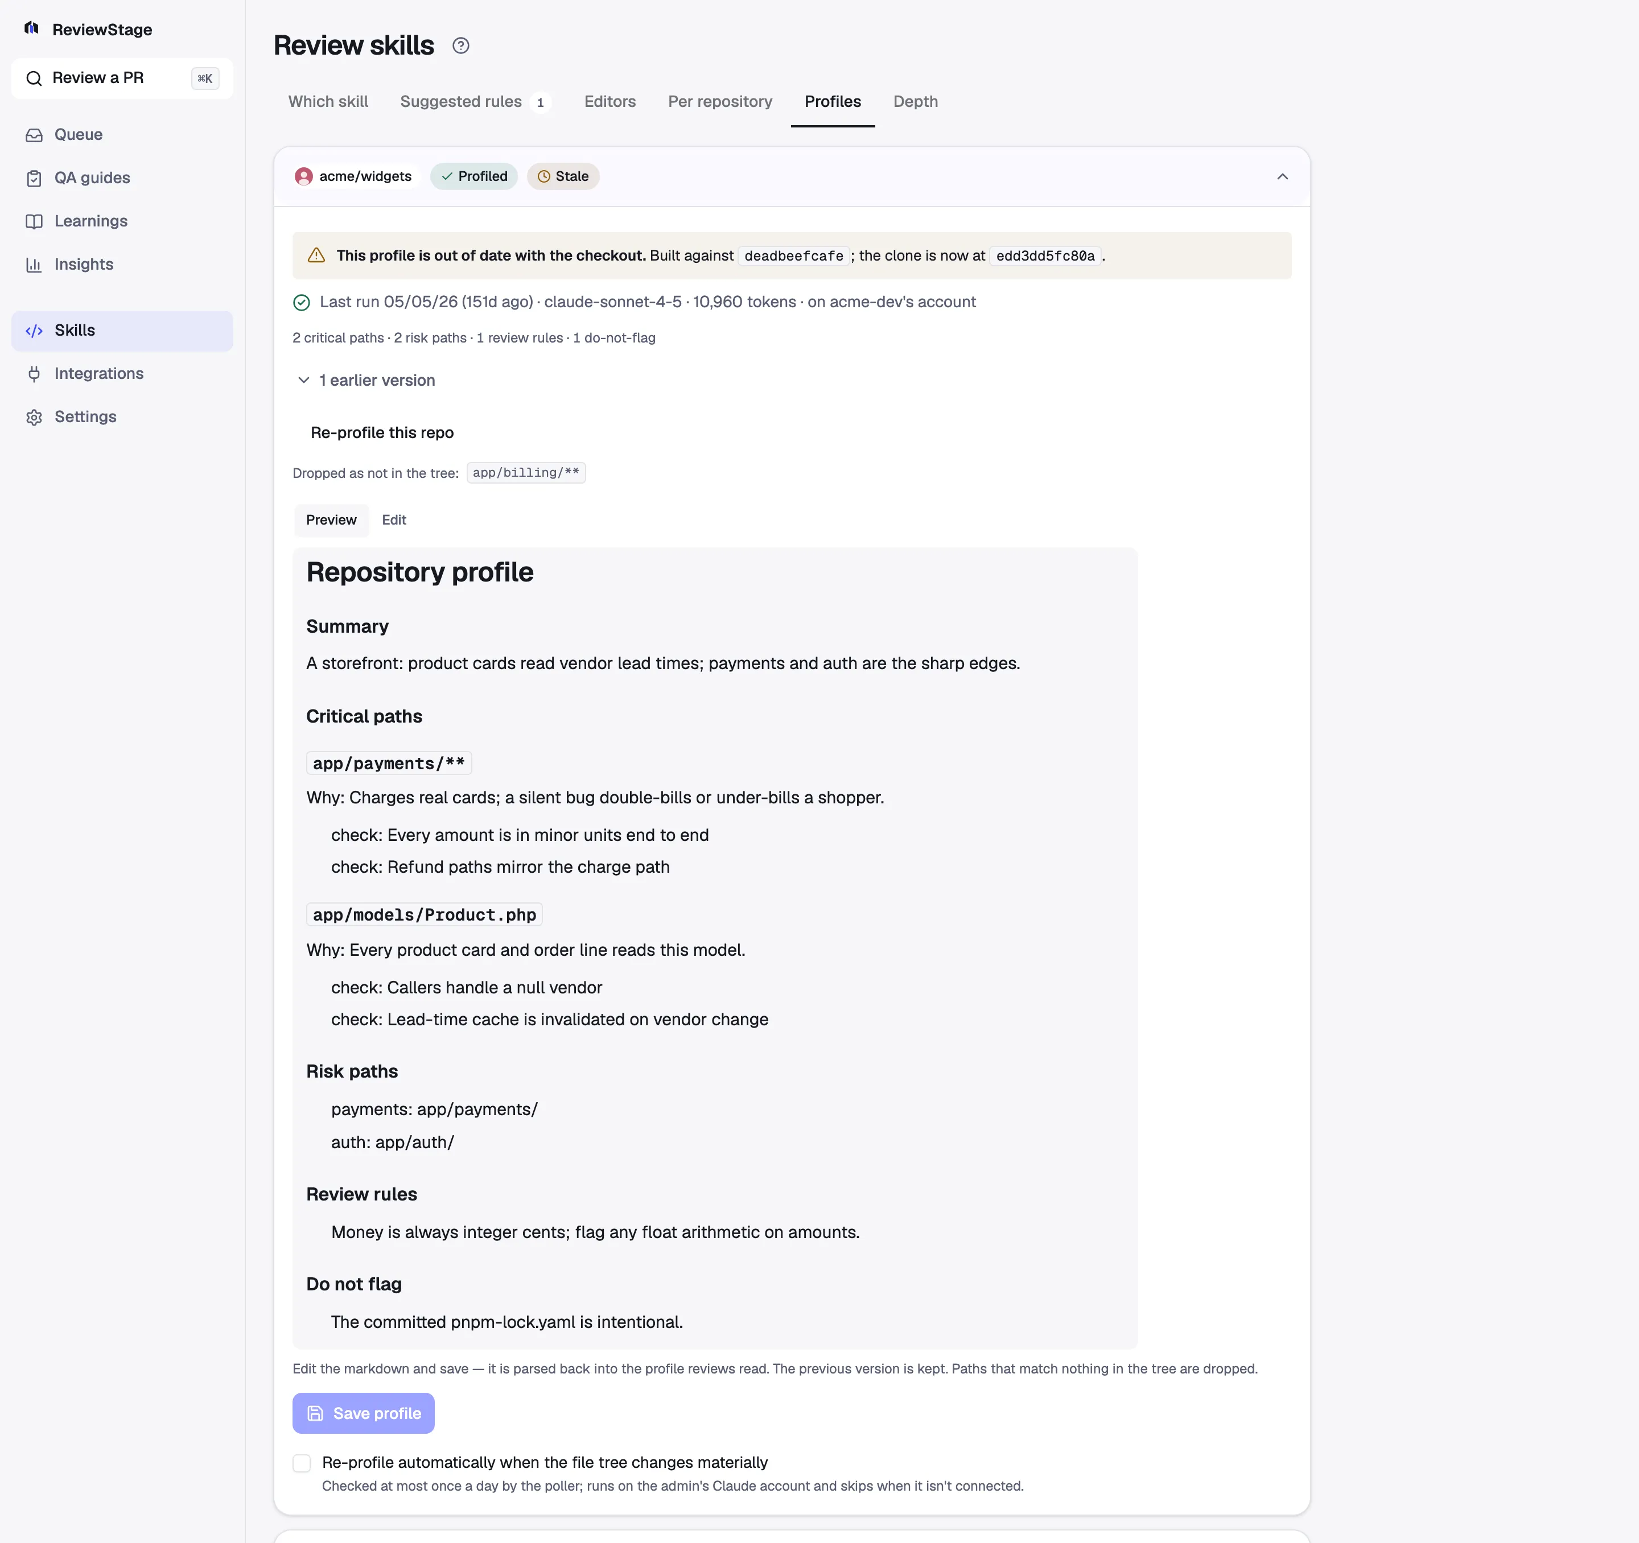
Task: Click the edd3dd5fc80a commit hash
Action: [1045, 257]
